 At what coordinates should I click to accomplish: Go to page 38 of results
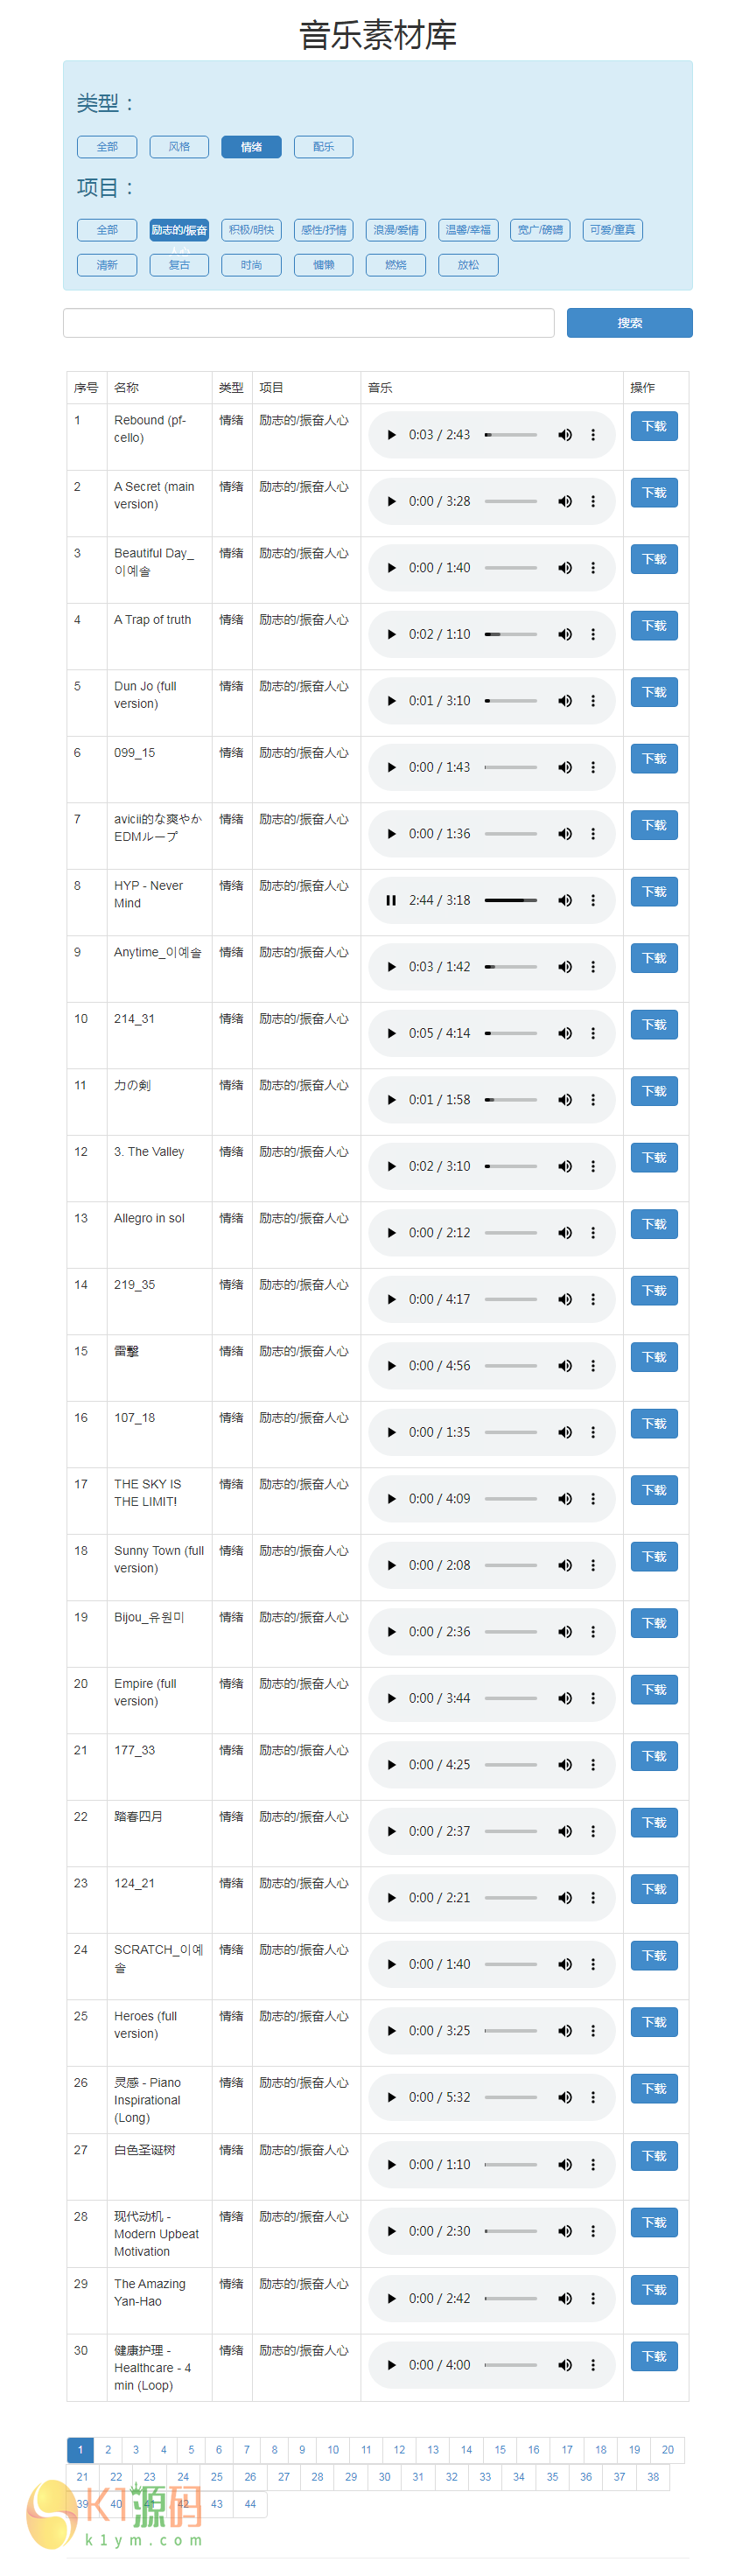pos(653,2477)
